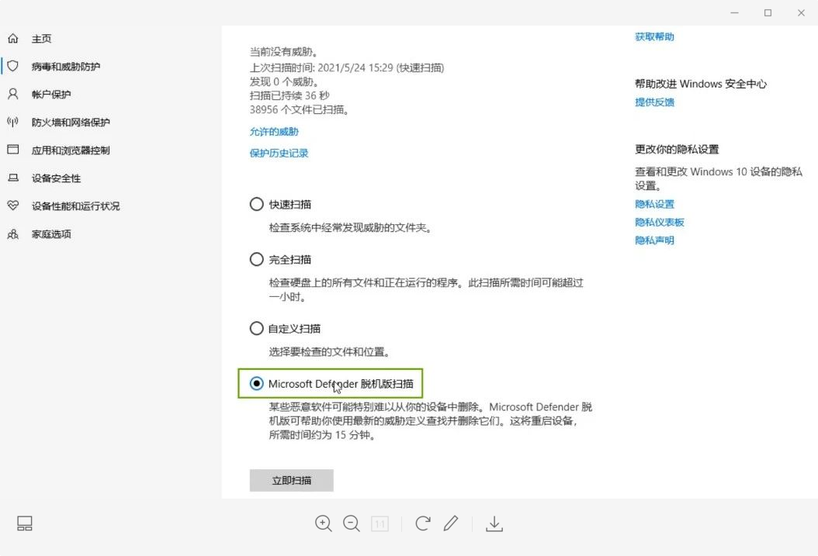818x556 pixels.
Task: Click the window icon for 应用和浏览器控制
Action: tap(13, 150)
